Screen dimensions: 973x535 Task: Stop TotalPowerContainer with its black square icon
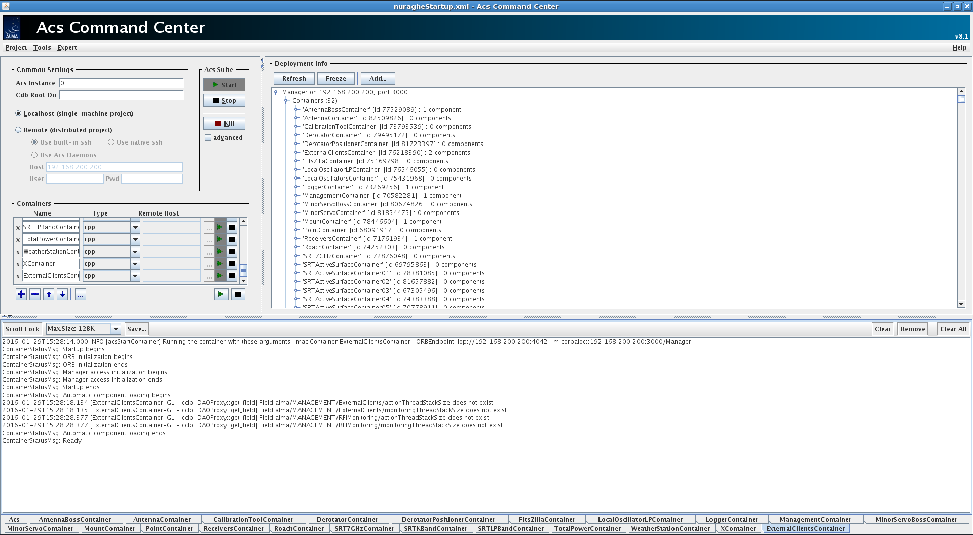tap(232, 239)
